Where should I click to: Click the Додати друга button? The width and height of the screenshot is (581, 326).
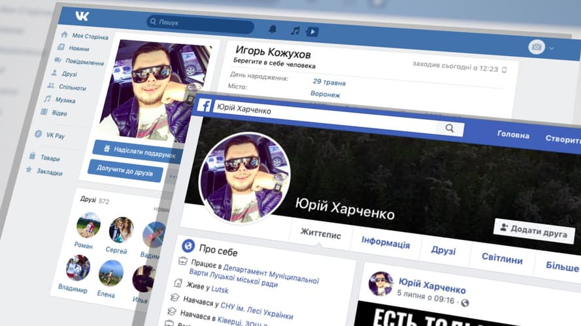pos(534,231)
